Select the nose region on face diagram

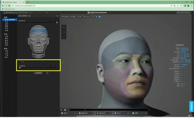(39, 40)
